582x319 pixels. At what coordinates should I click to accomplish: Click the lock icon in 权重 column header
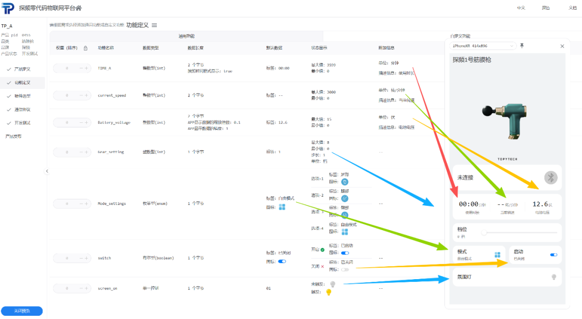point(85,48)
